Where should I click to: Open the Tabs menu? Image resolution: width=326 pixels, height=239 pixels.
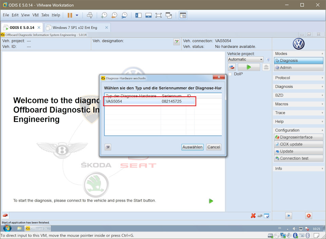coord(45,15)
